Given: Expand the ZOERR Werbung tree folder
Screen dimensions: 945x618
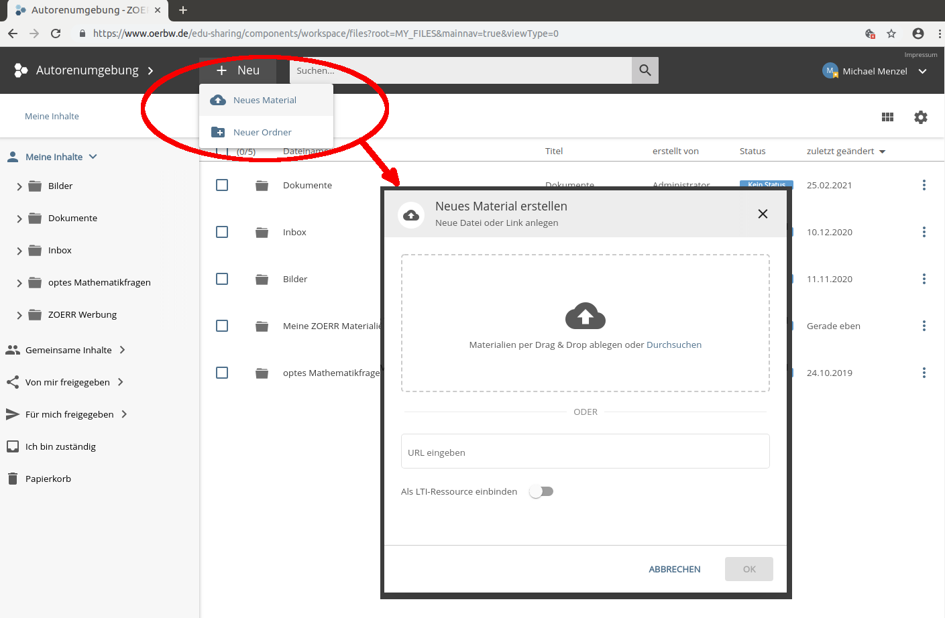Looking at the screenshot, I should click(x=19, y=316).
